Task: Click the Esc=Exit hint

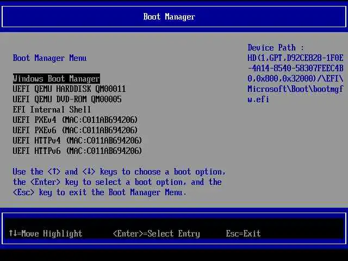Action: 243,233
